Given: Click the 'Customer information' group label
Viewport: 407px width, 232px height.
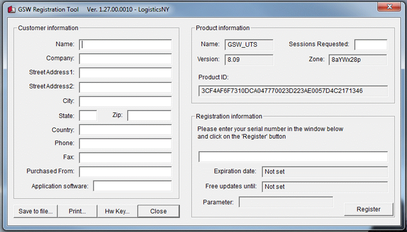Looking at the screenshot, I should [x=48, y=28].
